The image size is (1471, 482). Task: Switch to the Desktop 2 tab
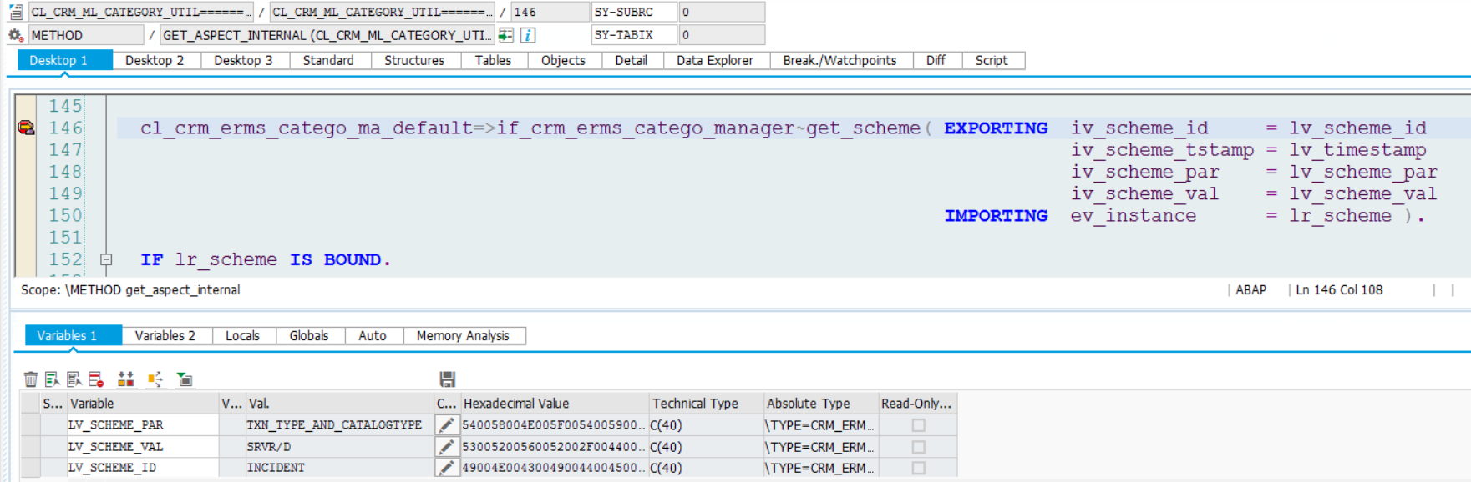point(155,60)
